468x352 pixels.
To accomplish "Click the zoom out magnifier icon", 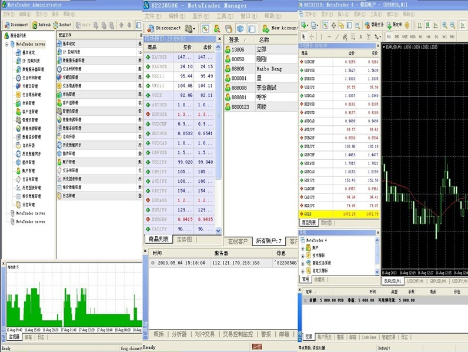I will click(453, 25).
